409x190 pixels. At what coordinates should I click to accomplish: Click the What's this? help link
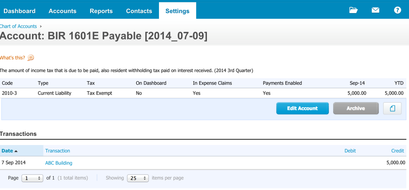click(12, 58)
